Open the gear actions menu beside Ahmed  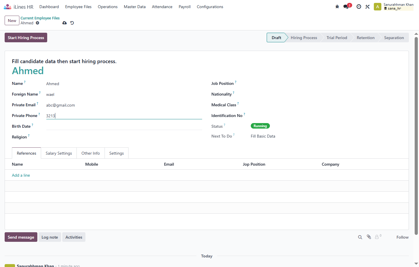point(37,23)
